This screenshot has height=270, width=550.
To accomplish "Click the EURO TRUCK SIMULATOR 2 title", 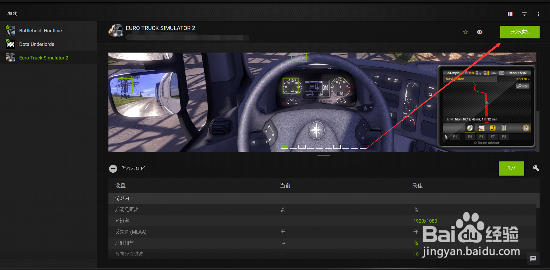I will click(x=160, y=28).
